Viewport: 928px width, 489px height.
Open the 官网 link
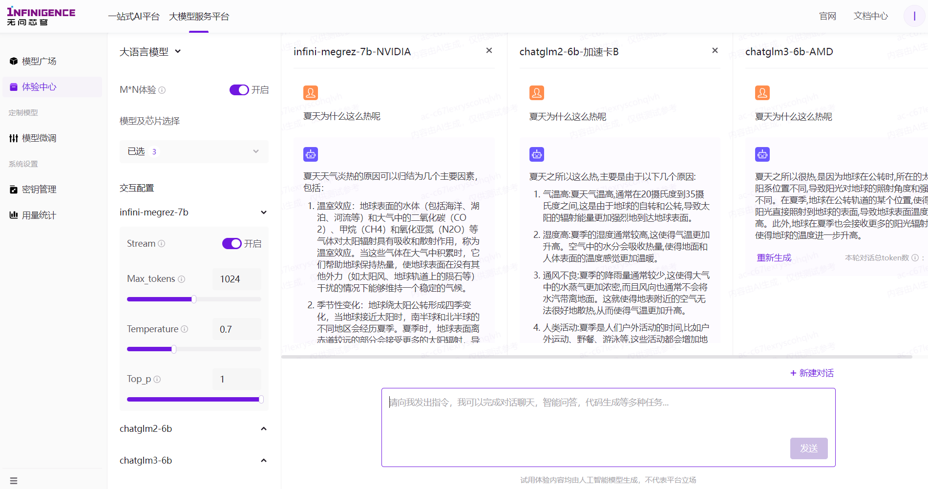point(827,17)
